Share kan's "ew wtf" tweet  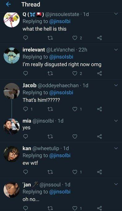pos(99,172)
